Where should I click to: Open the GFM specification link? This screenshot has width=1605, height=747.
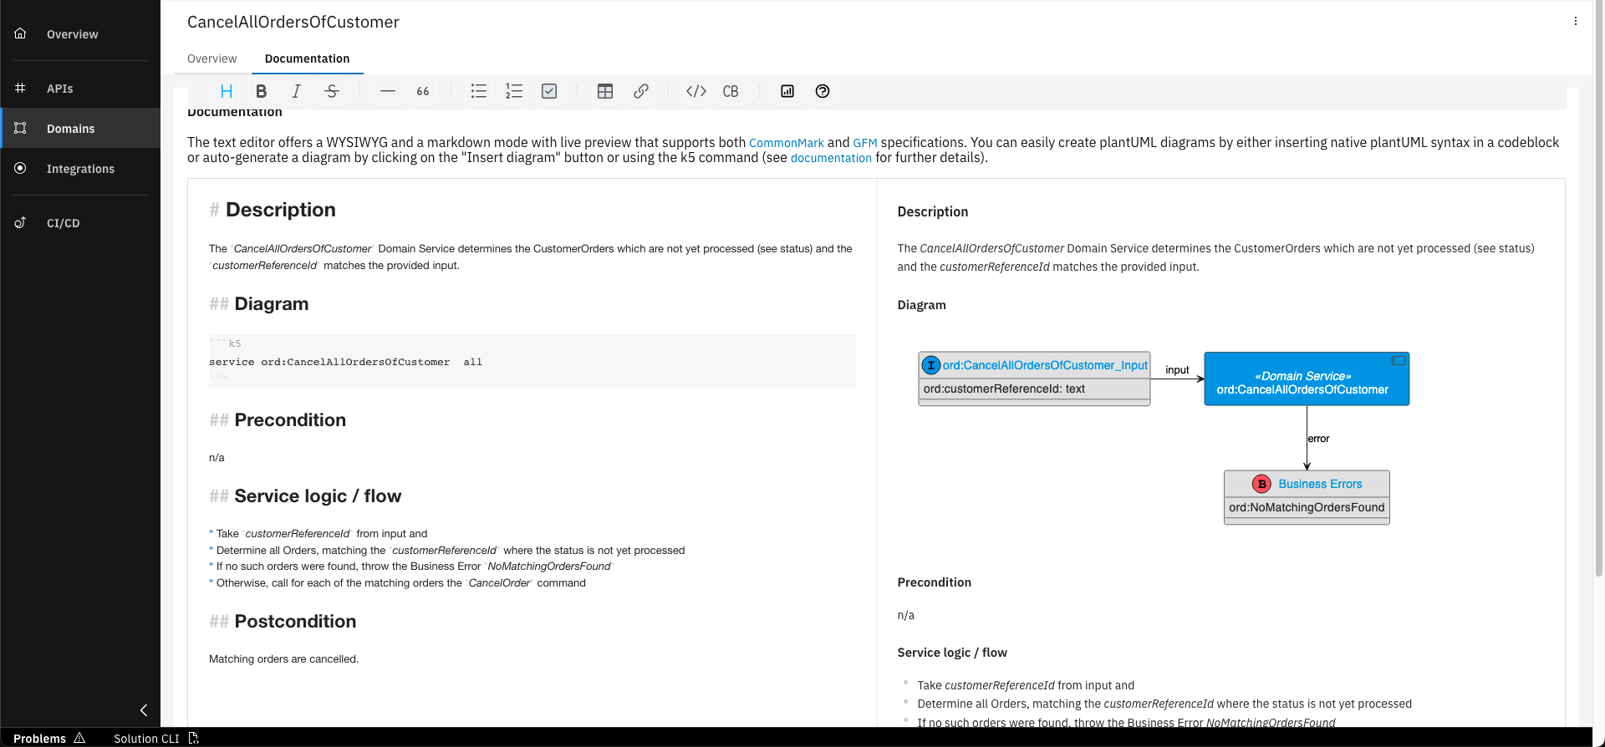point(865,143)
